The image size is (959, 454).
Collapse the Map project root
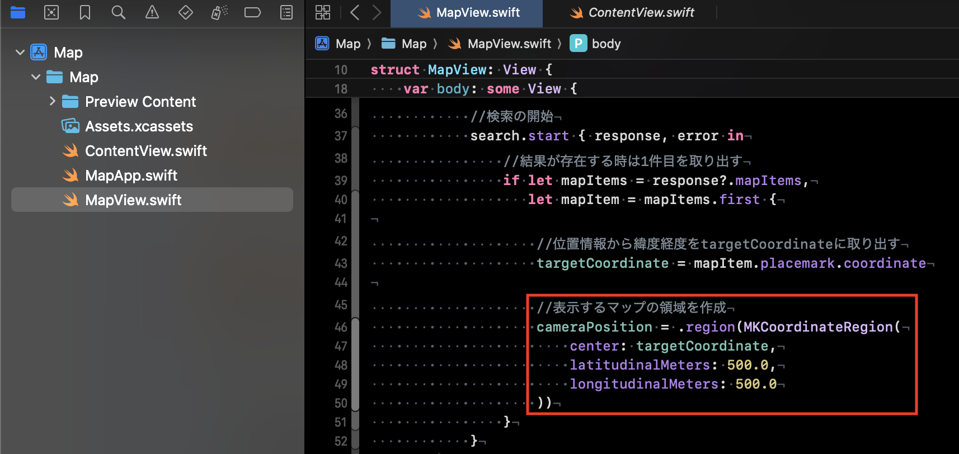(20, 53)
